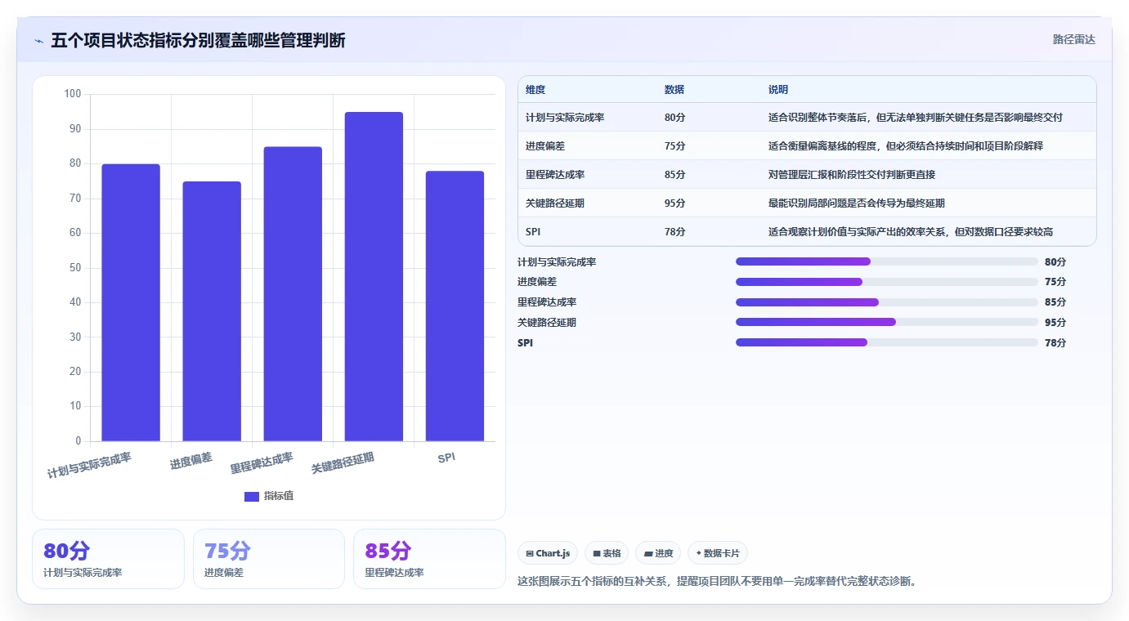Click the 进度偏差 progress bar

pyautogui.click(x=887, y=282)
